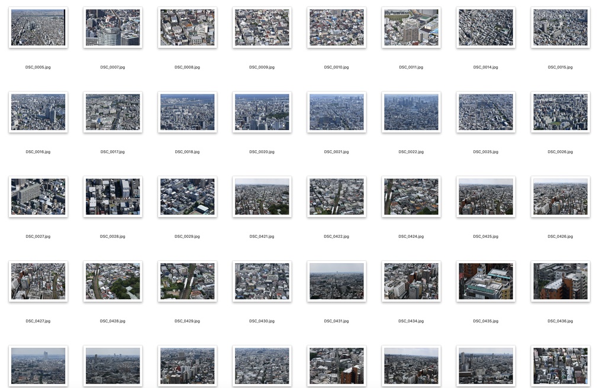
Task: Open DSC_0435.jpg showing the orange building
Action: pyautogui.click(x=485, y=281)
